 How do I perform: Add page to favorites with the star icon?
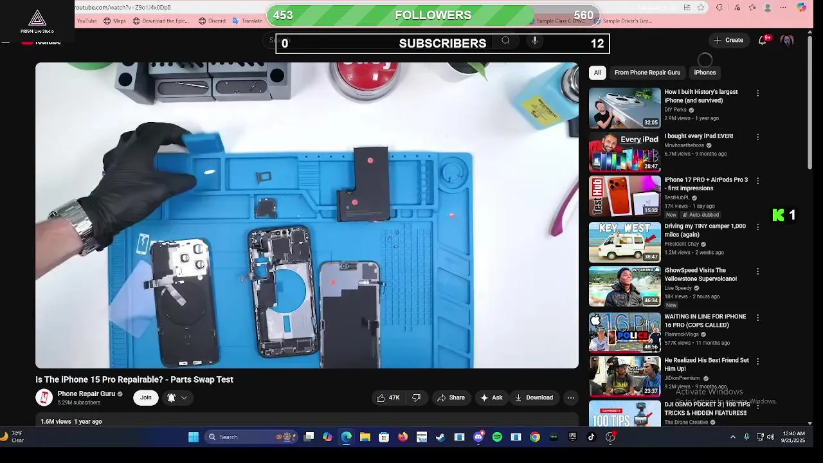701,8
